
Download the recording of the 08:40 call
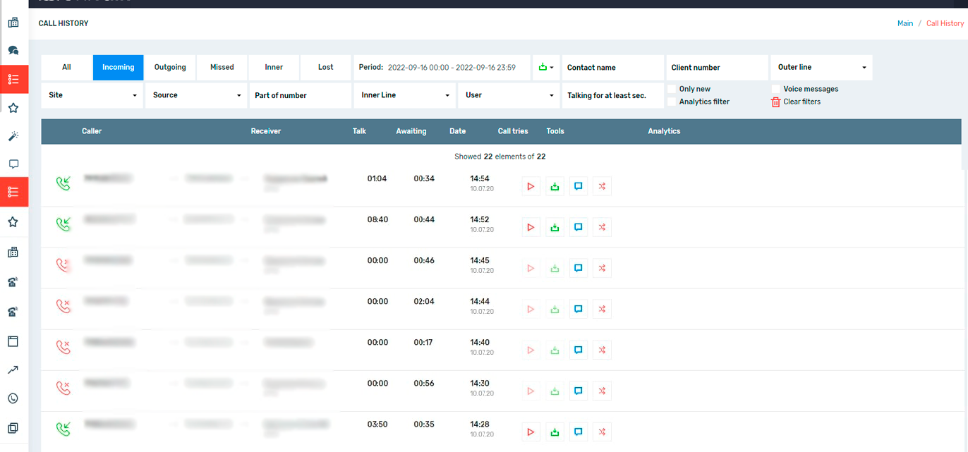click(x=555, y=226)
